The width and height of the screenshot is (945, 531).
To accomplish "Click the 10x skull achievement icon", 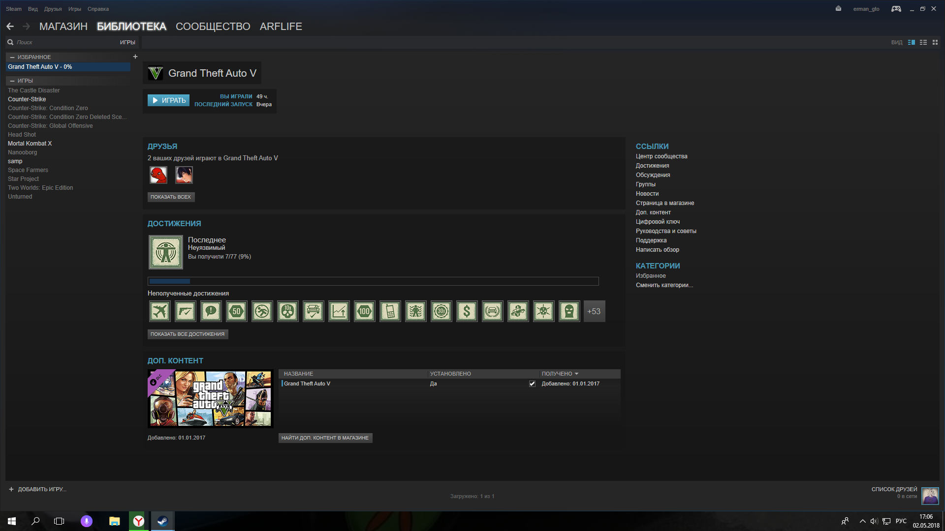I will (x=288, y=311).
